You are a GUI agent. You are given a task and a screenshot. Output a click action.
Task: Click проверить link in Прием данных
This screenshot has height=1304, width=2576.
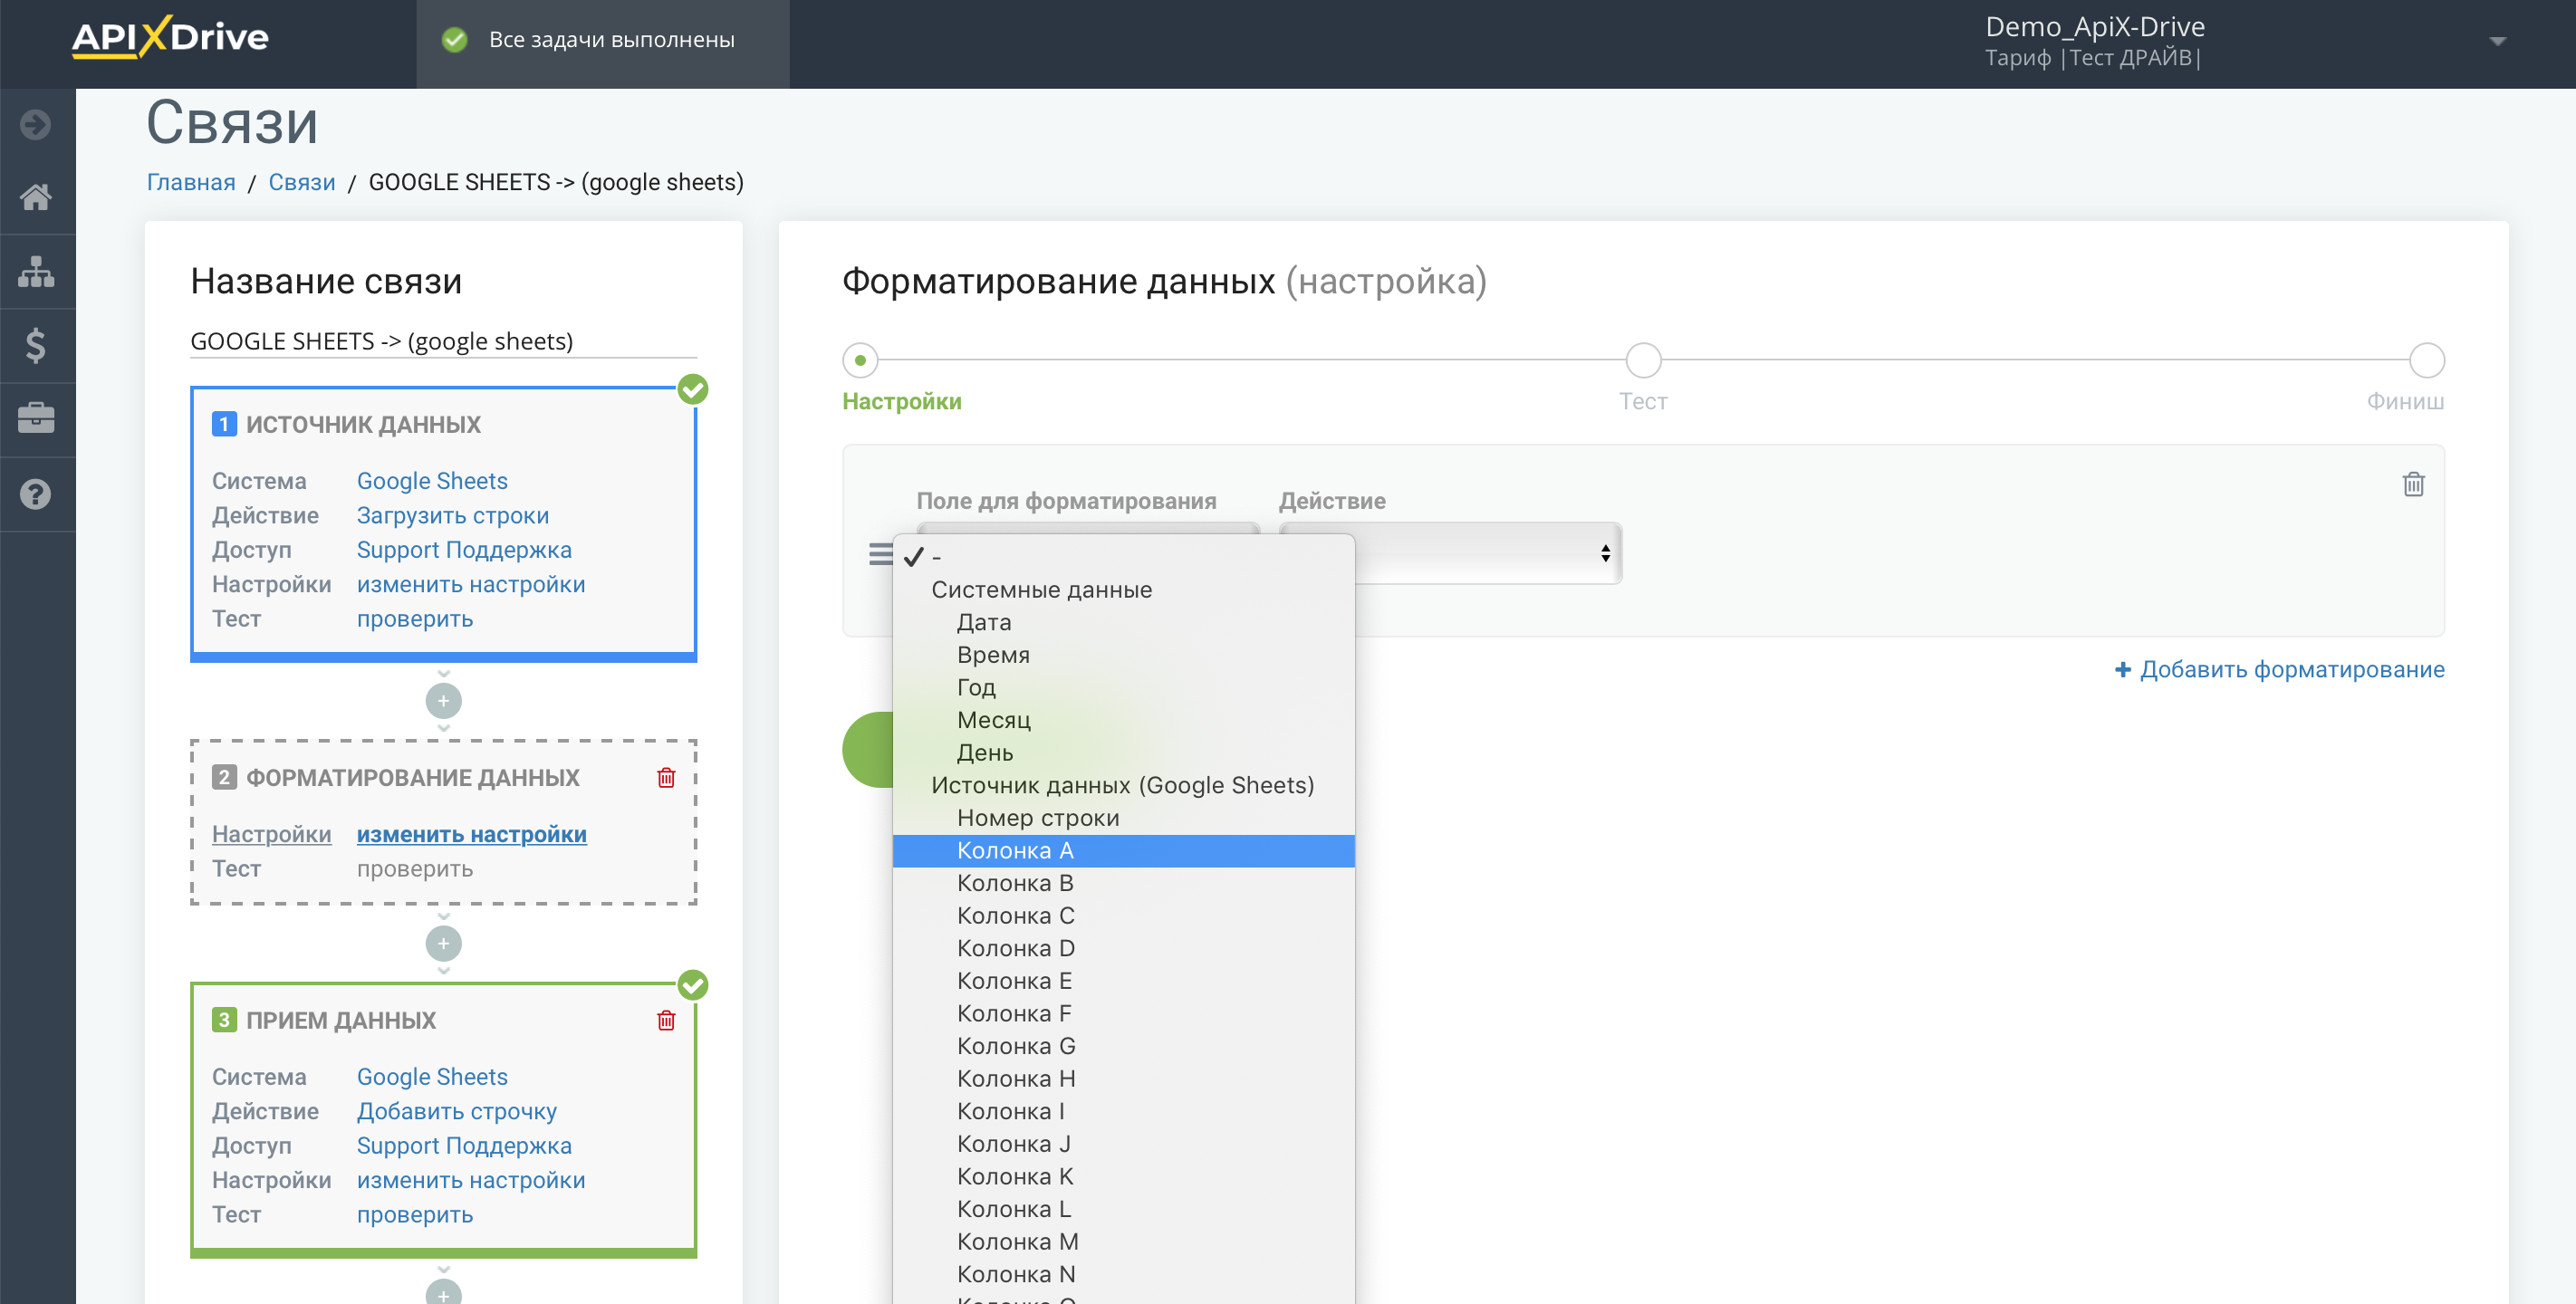(x=415, y=1215)
